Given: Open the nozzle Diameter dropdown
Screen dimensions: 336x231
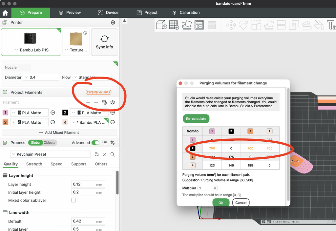Looking at the screenshot, I should 41,77.
